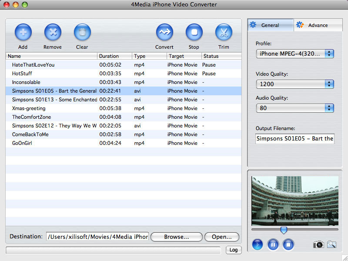Open the Trim scissors tool
Screen dimensions: 348x261
224,32
